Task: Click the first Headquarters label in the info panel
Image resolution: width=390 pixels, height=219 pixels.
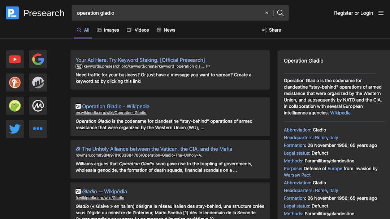Action: 298,138
